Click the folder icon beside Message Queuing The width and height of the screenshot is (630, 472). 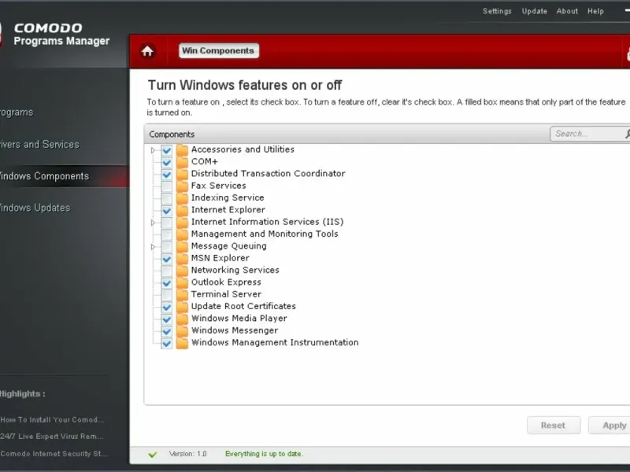[x=182, y=246]
